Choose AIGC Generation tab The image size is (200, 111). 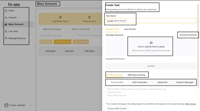click(140, 82)
